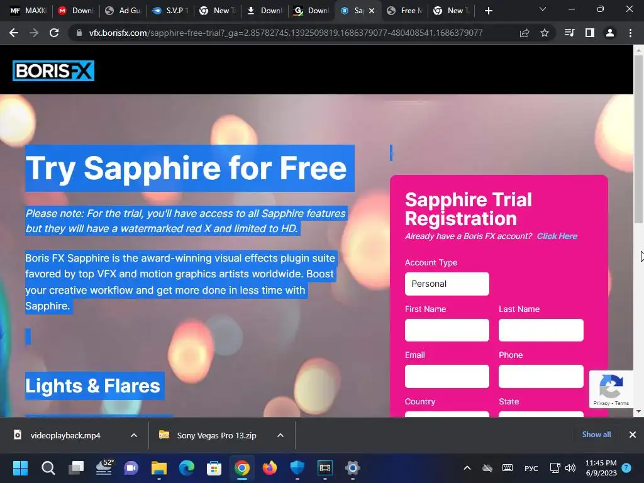Open the videoplayback.mp4 download
Viewport: 644px width, 483px height.
[65, 435]
